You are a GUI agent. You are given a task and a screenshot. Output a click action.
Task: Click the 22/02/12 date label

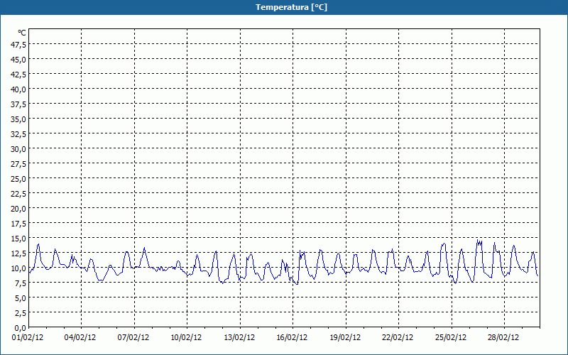point(398,338)
